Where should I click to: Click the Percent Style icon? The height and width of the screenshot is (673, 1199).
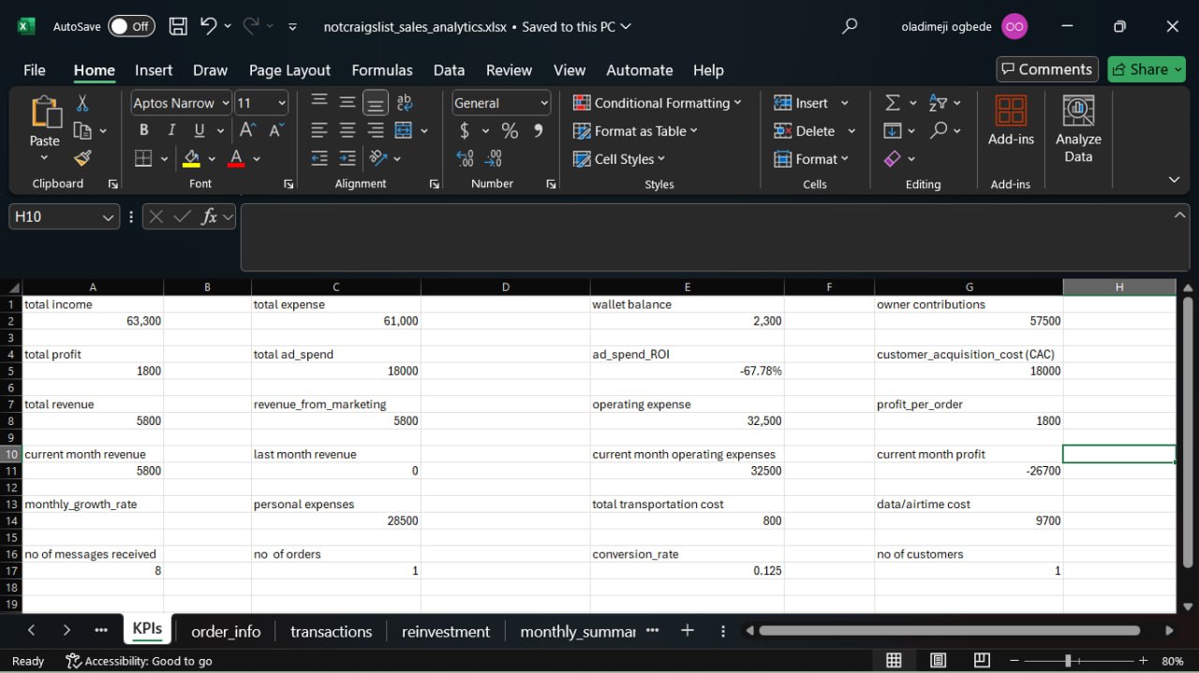tap(510, 131)
